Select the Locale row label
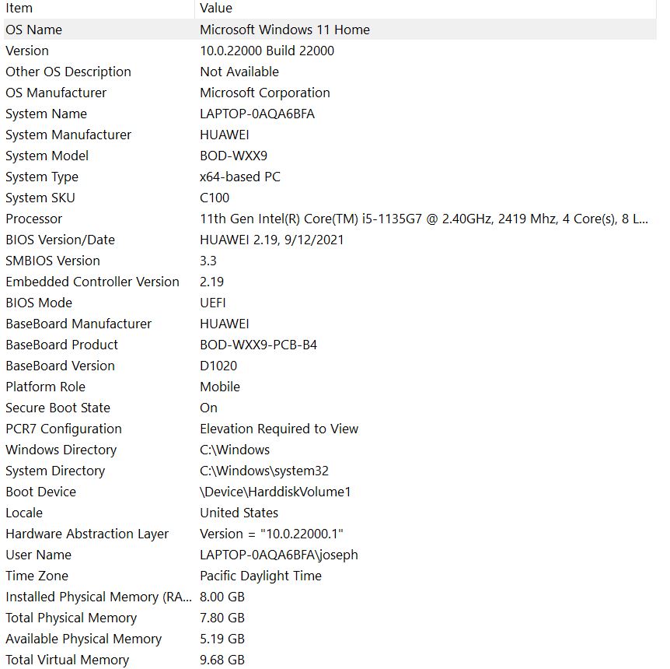Image resolution: width=670 pixels, height=669 pixels. pos(24,513)
